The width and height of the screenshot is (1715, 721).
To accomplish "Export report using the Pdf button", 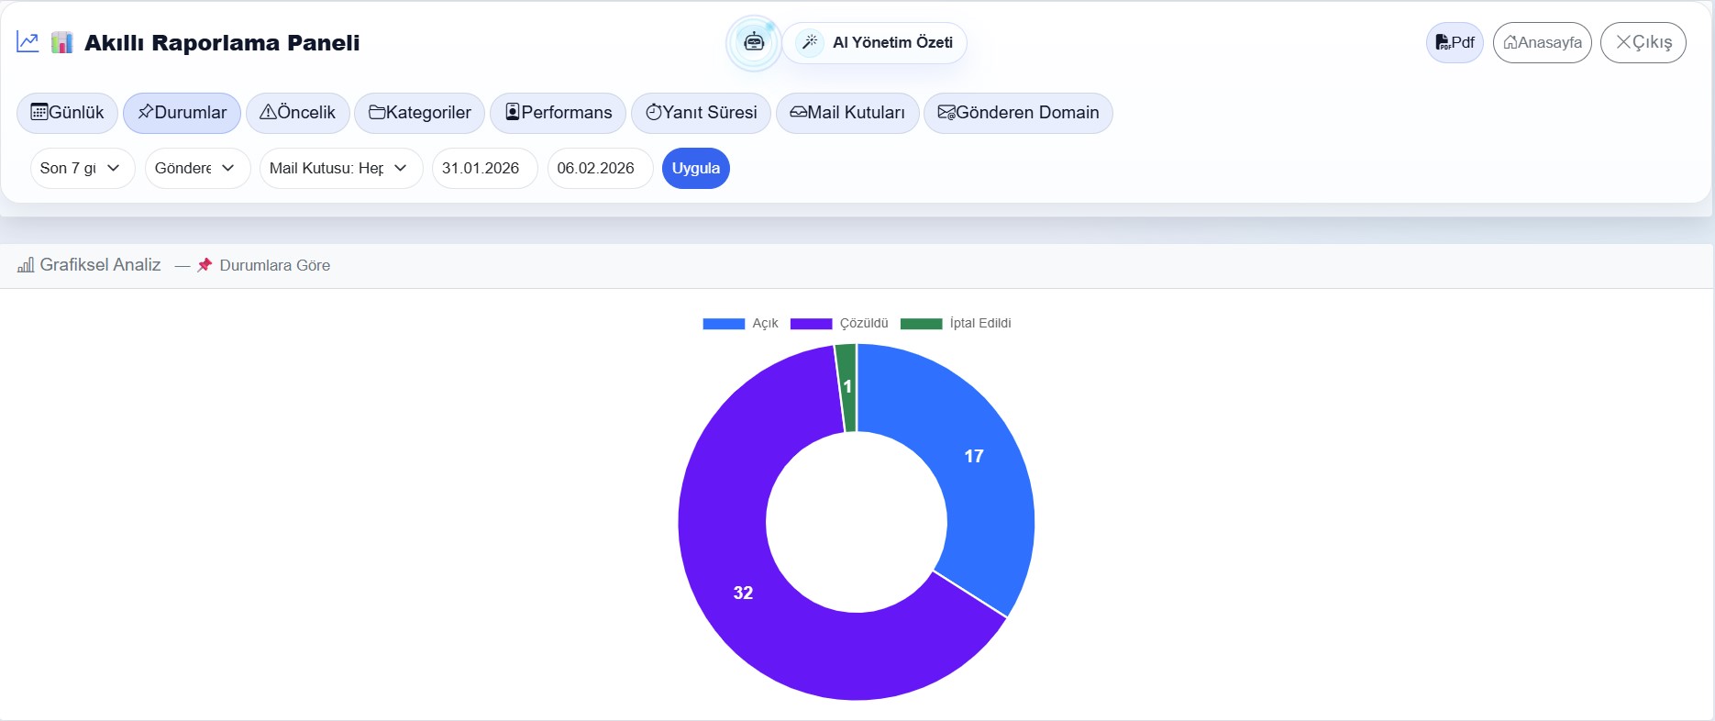I will (x=1455, y=43).
